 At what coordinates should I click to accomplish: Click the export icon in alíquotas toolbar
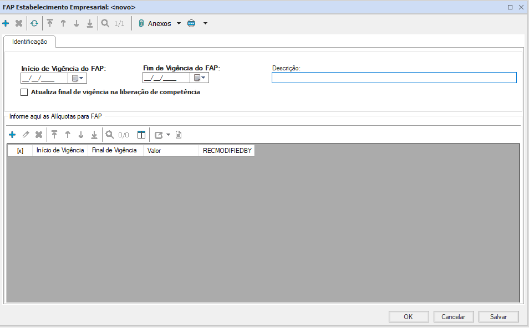point(159,135)
